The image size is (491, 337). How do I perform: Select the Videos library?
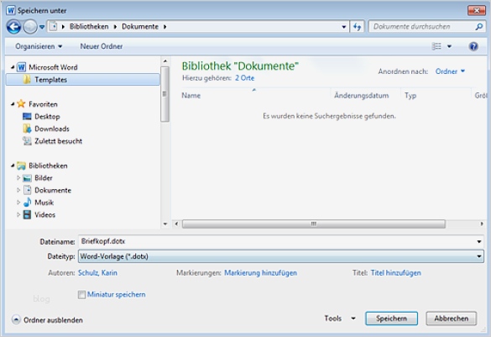pyautogui.click(x=44, y=215)
